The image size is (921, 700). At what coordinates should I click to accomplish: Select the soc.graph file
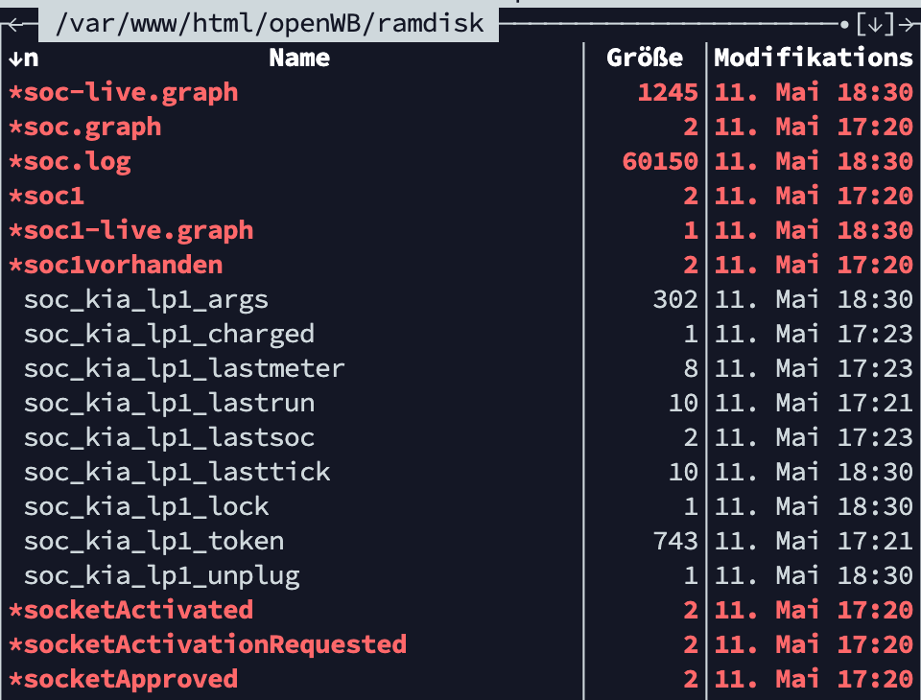(92, 128)
